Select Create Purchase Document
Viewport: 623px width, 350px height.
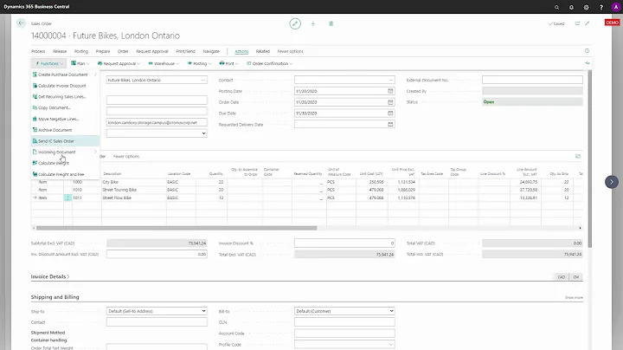tap(65, 75)
